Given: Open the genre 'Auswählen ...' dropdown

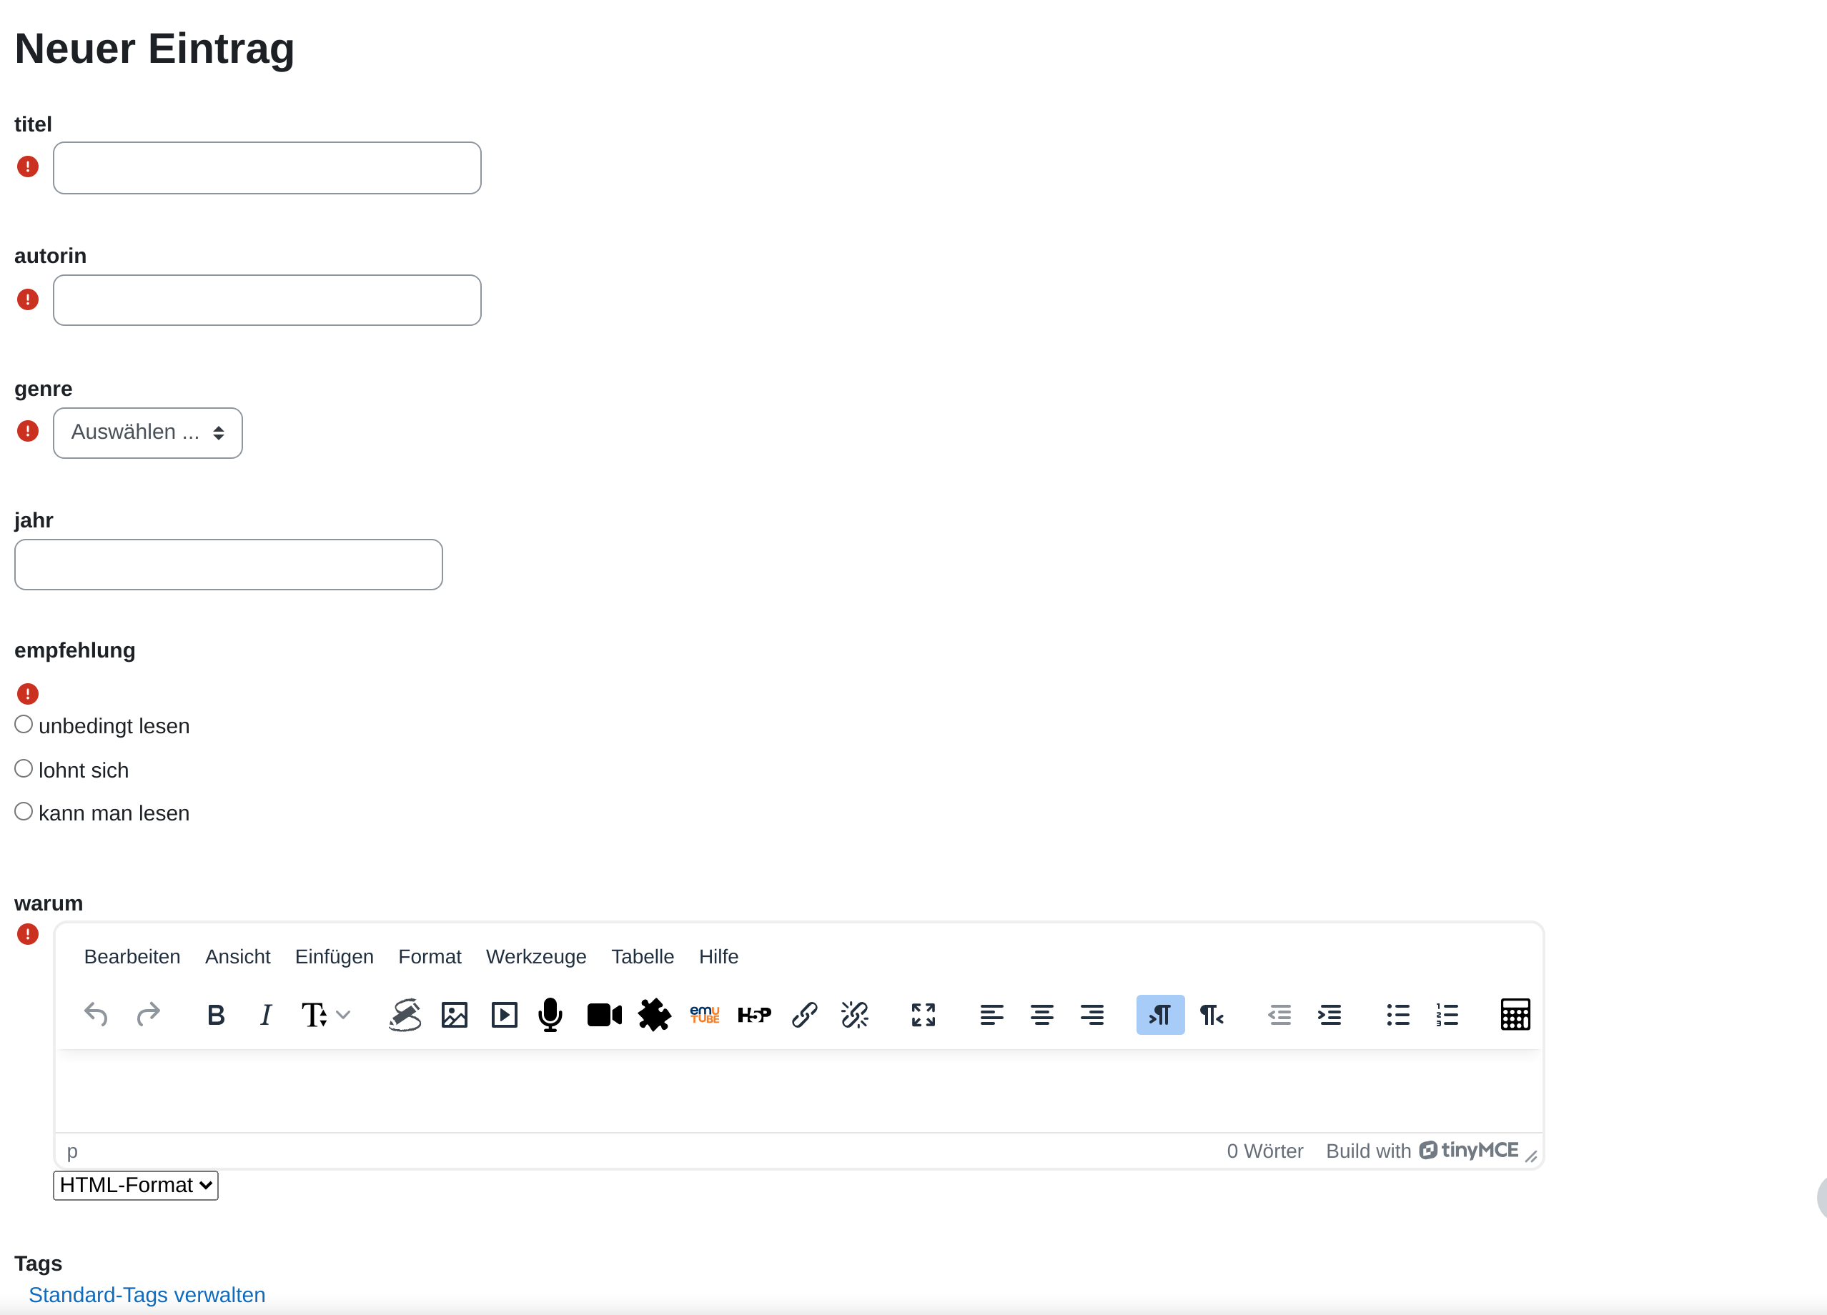Looking at the screenshot, I should click(x=147, y=432).
